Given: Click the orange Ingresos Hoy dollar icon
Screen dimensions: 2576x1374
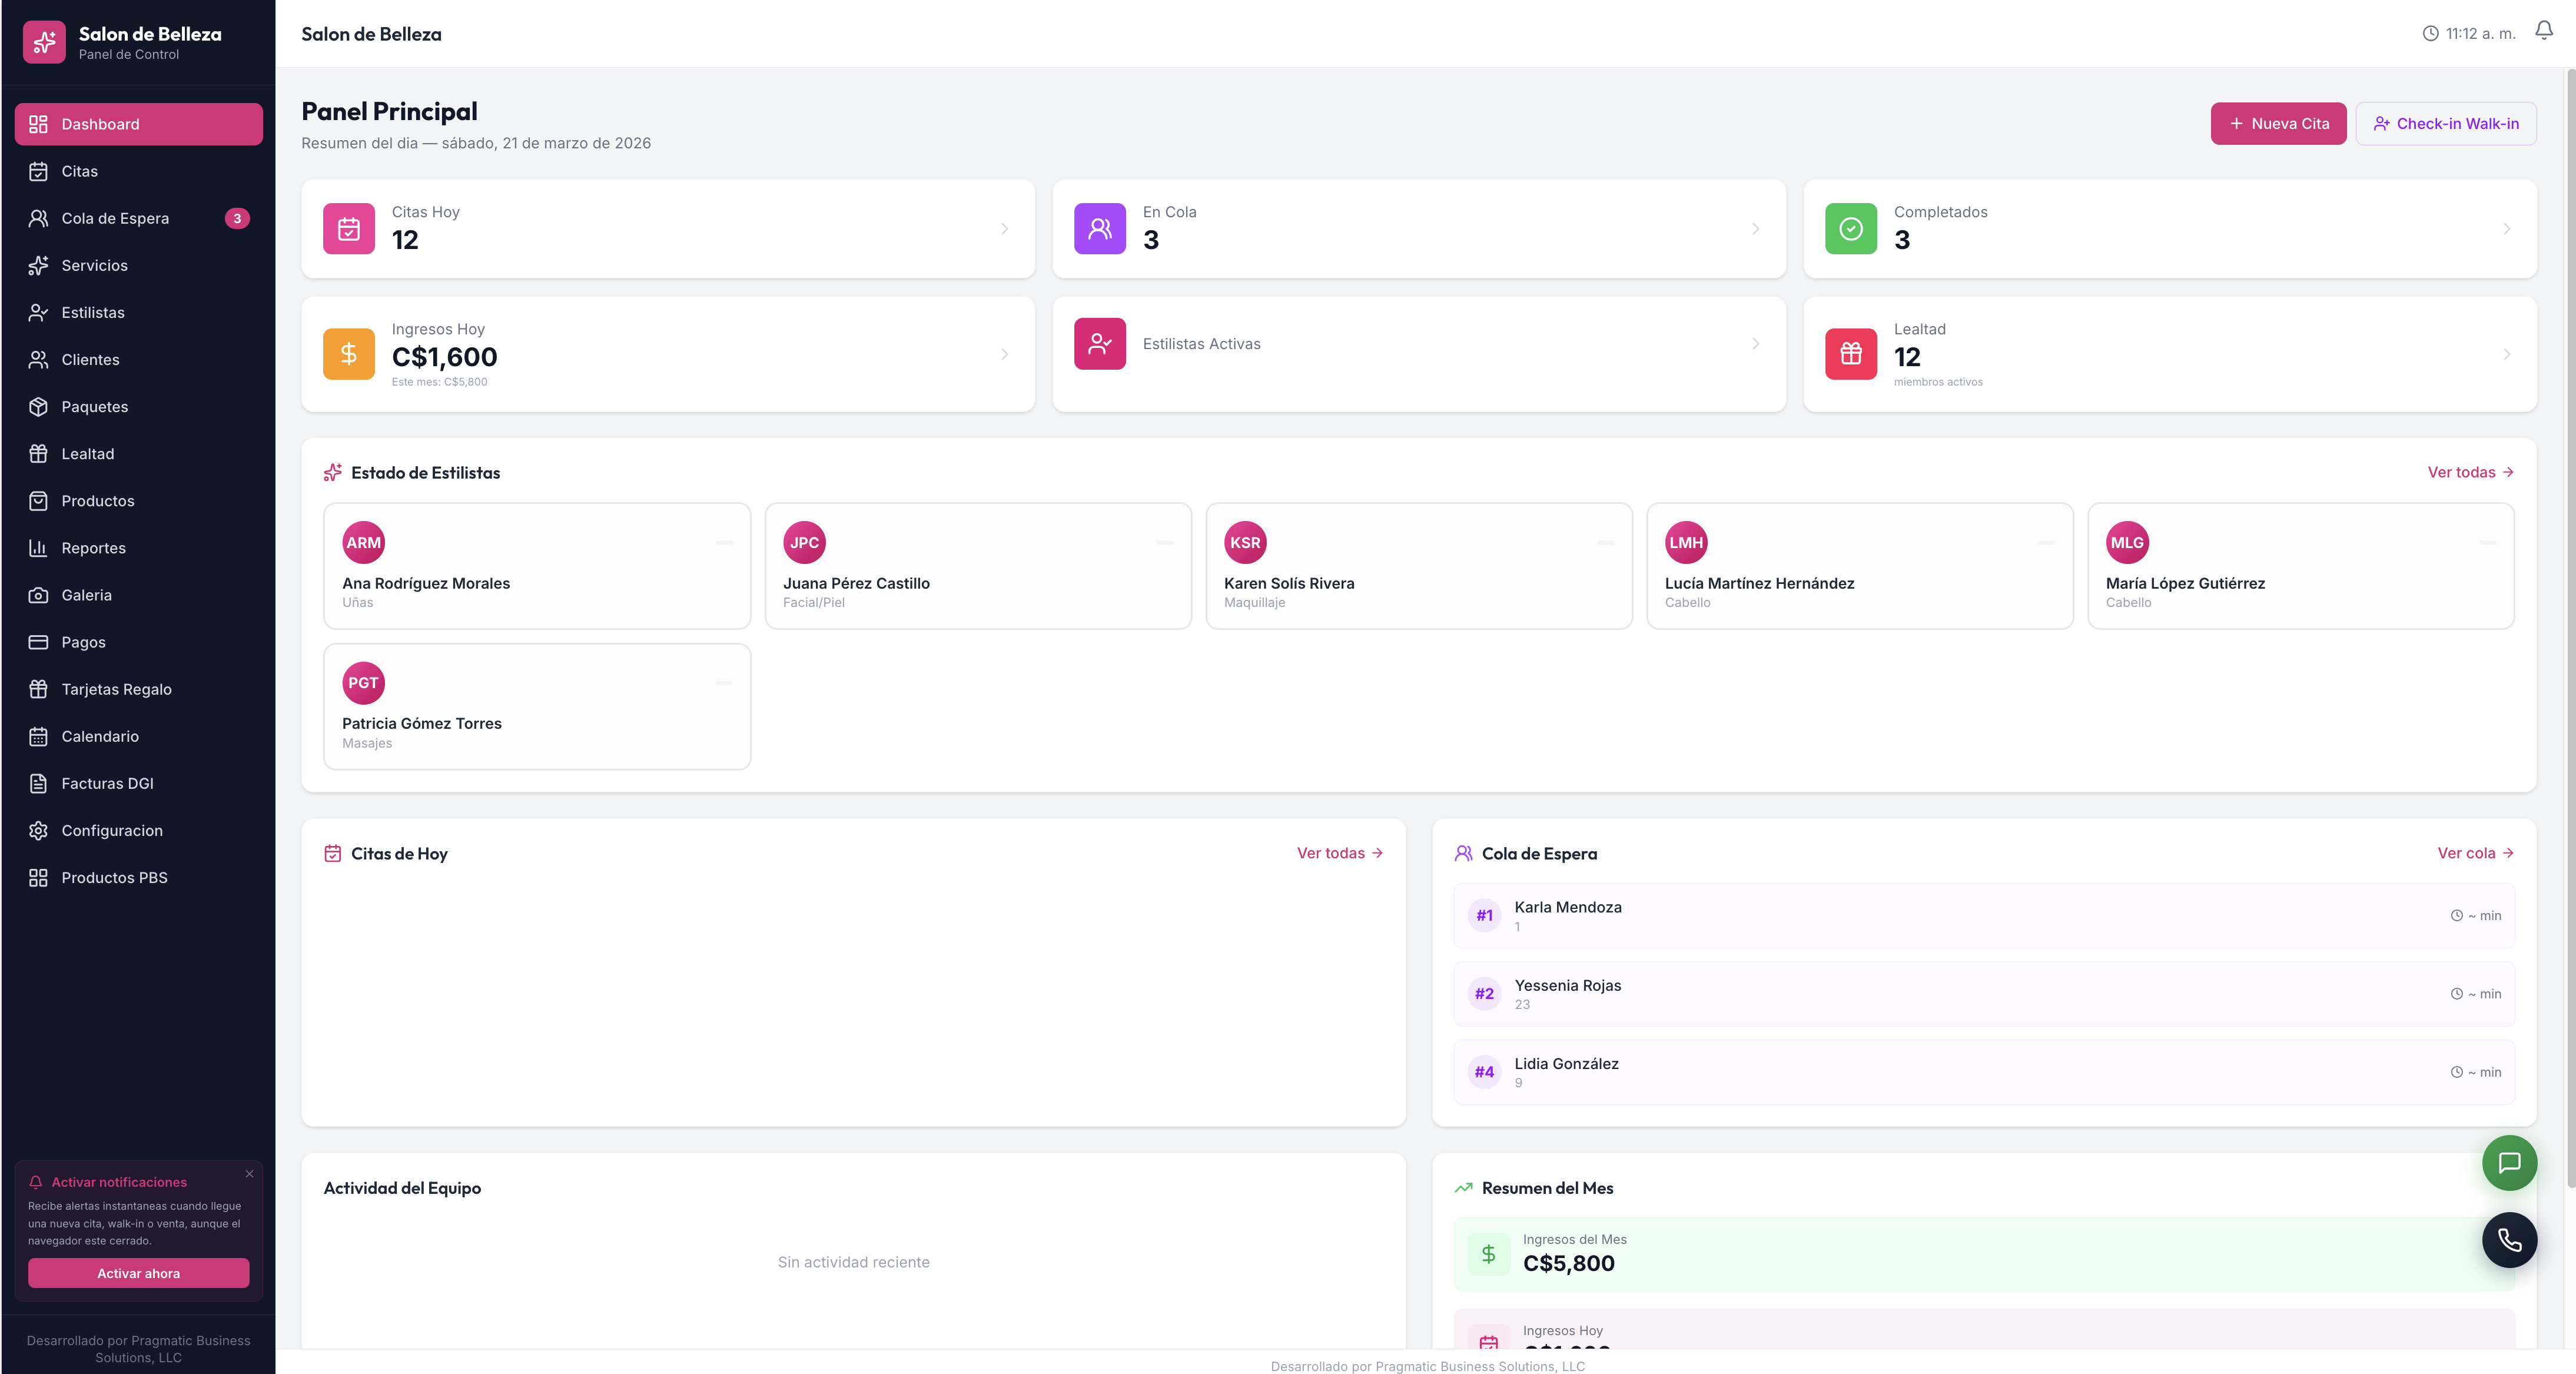Looking at the screenshot, I should coord(349,354).
